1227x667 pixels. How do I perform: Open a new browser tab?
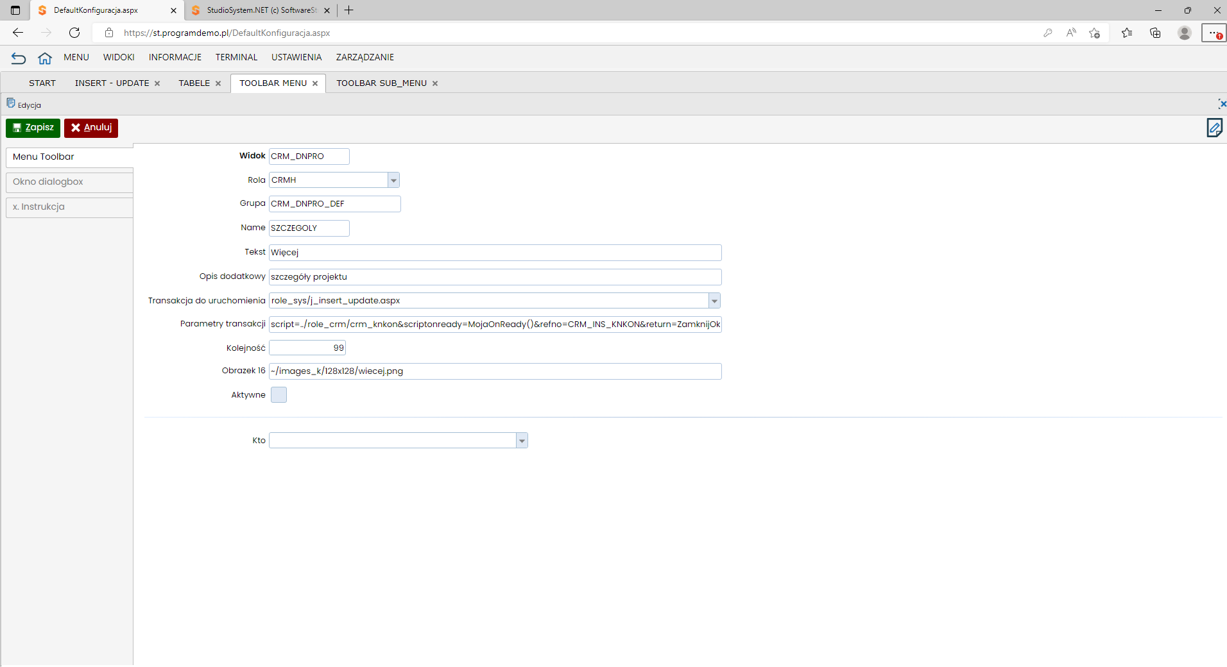pyautogui.click(x=349, y=10)
